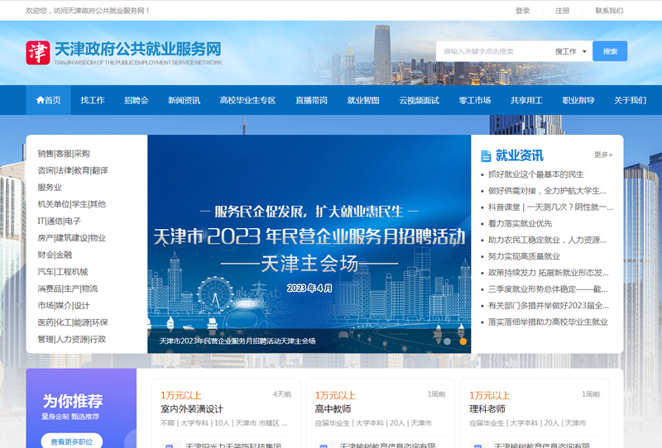Viewport: 662px width, 448px height.
Task: Click company icon under 理科老师 card
Action: pyautogui.click(x=478, y=445)
